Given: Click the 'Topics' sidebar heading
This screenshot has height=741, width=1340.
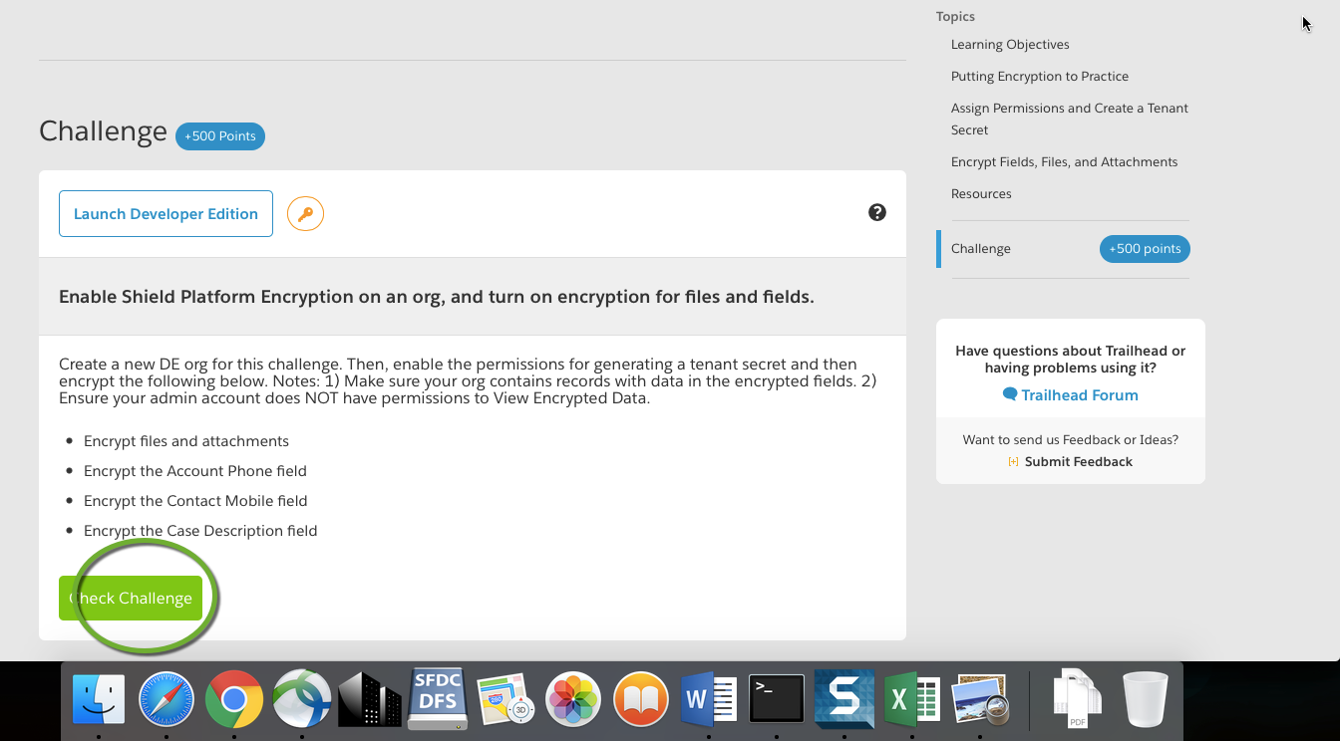Looking at the screenshot, I should (955, 16).
